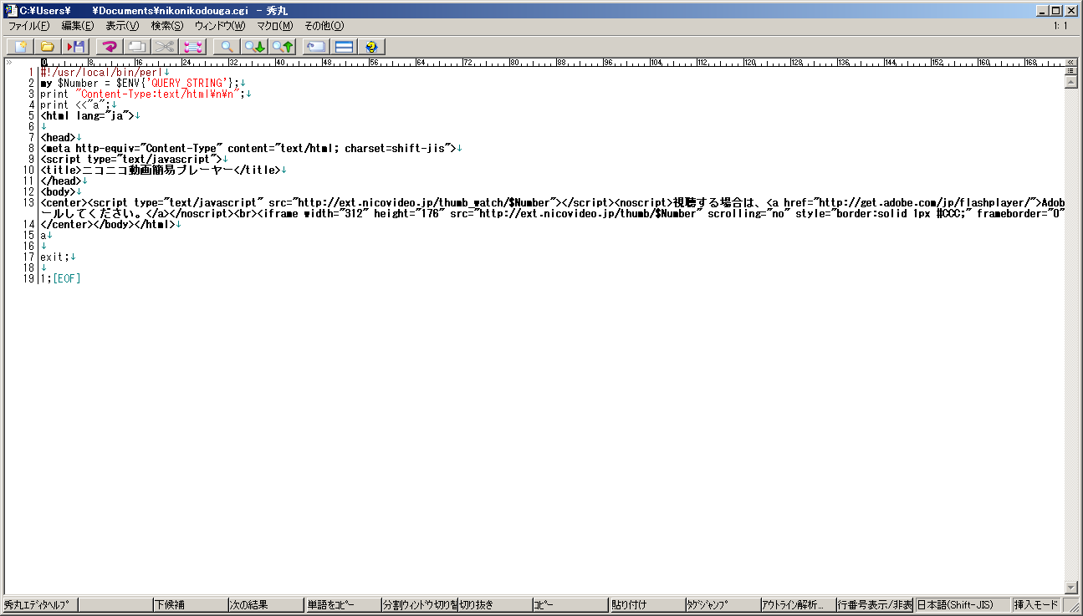Image resolution: width=1083 pixels, height=616 pixels.
Task: Click the meta http-equiv line
Action: coord(252,149)
